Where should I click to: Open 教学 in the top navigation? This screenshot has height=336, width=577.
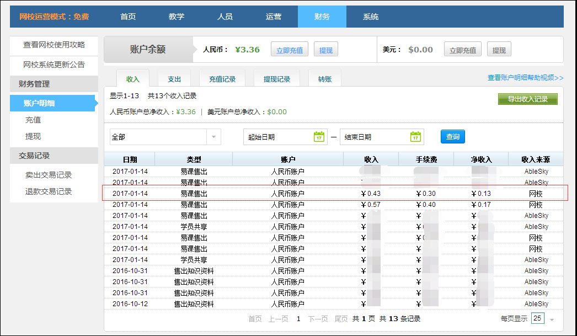coord(177,17)
